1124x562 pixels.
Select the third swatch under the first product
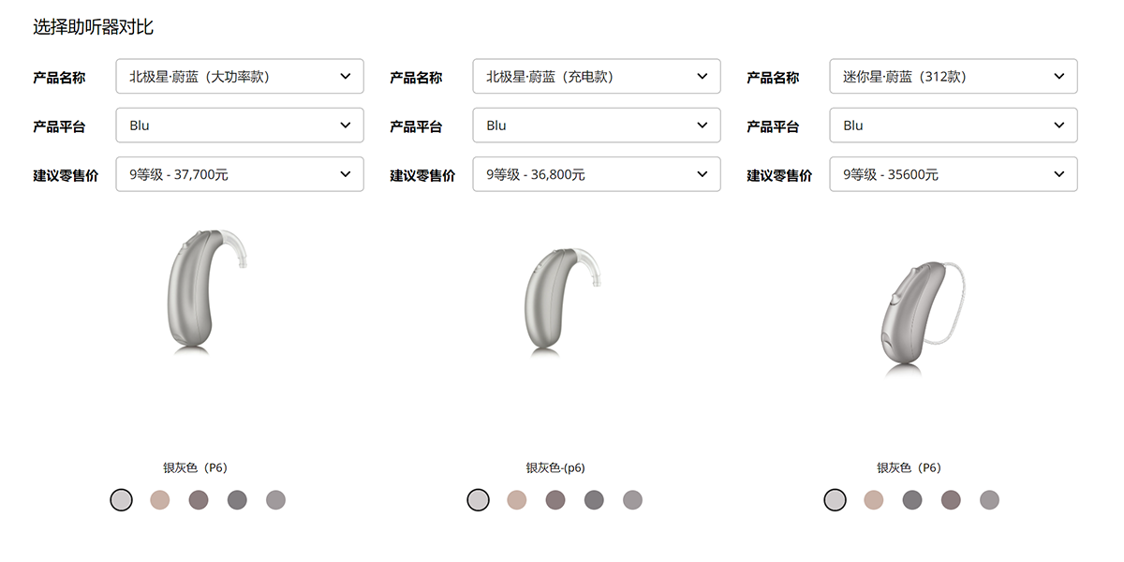pos(199,500)
